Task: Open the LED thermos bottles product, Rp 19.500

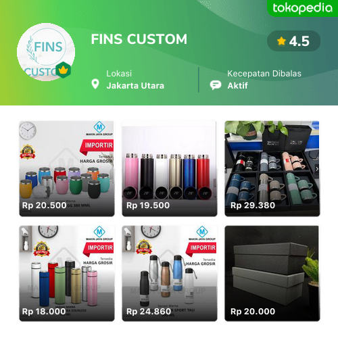Action: coord(170,169)
